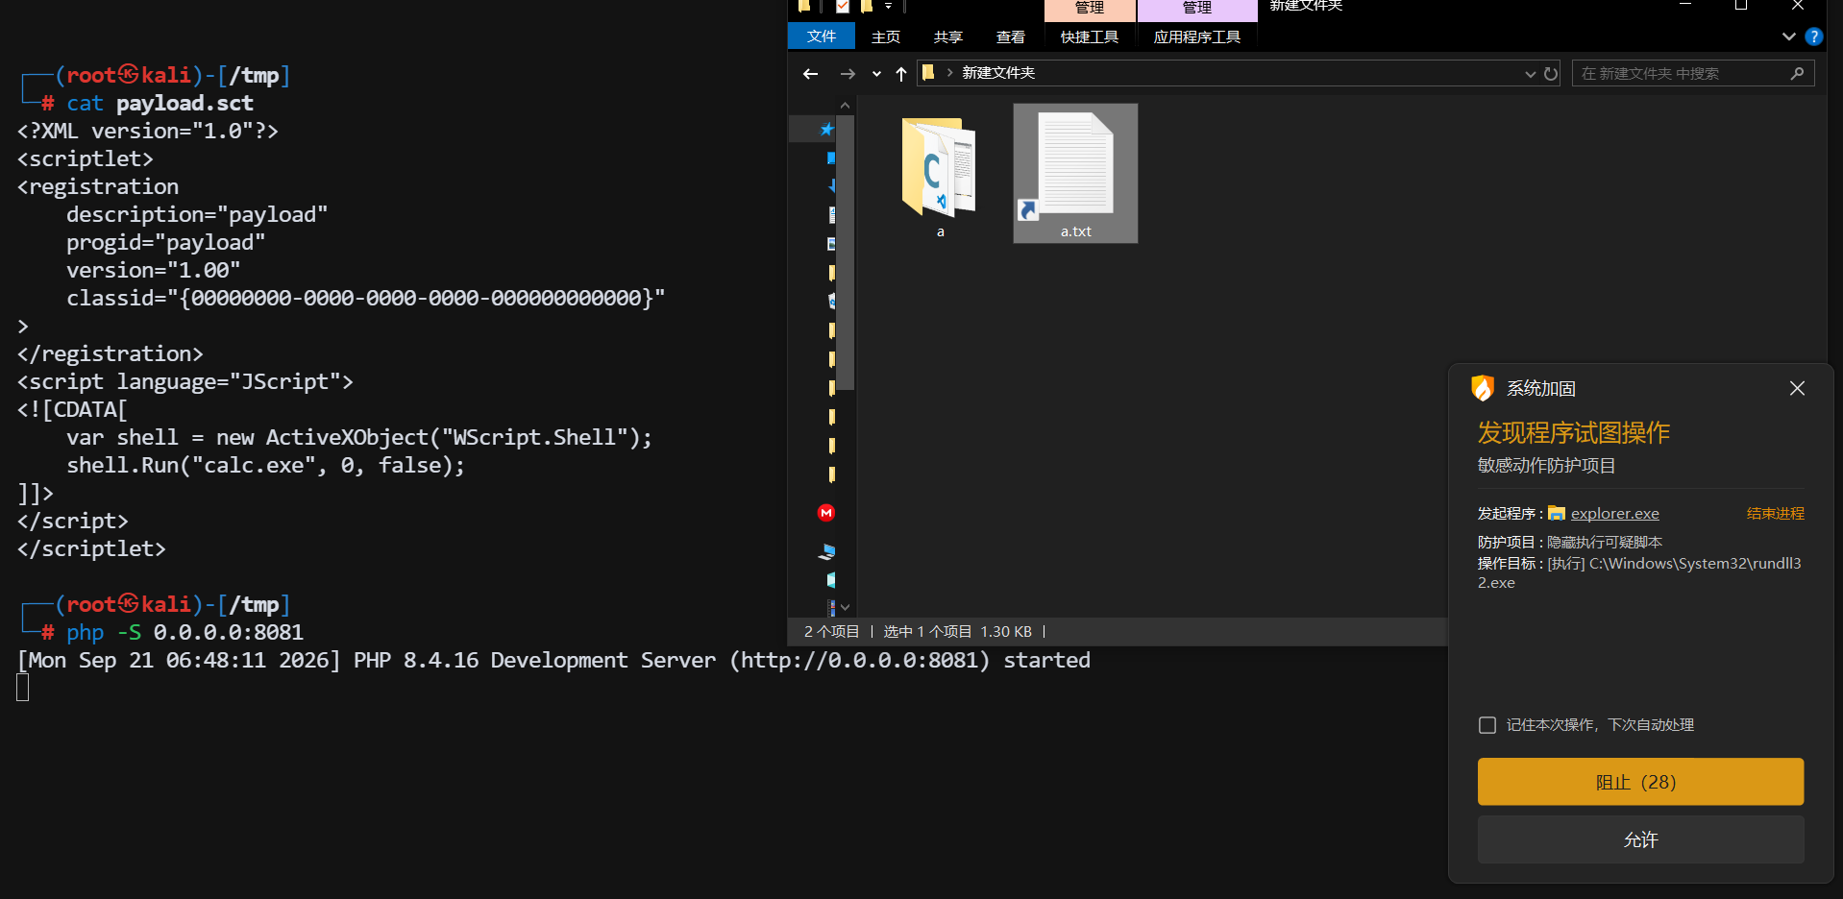
Task: Click the 新建文件夹 breadcrumb in the address bar
Action: coord(998,73)
